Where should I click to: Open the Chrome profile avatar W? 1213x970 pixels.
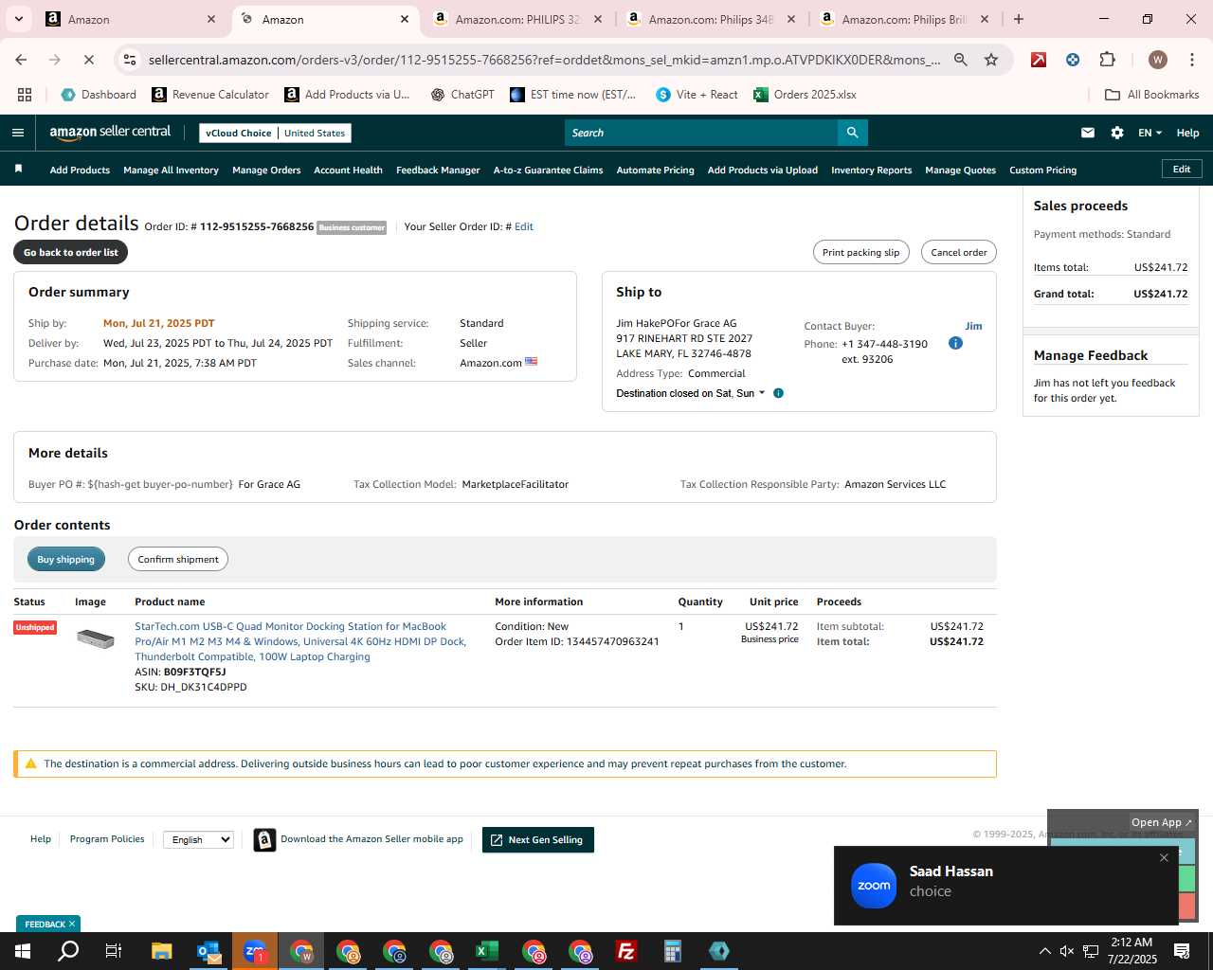1157,60
